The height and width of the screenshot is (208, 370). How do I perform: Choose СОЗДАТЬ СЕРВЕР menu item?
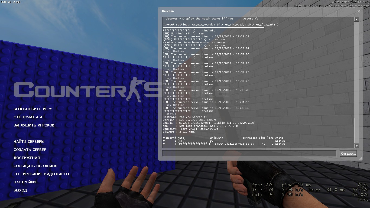pos(30,150)
